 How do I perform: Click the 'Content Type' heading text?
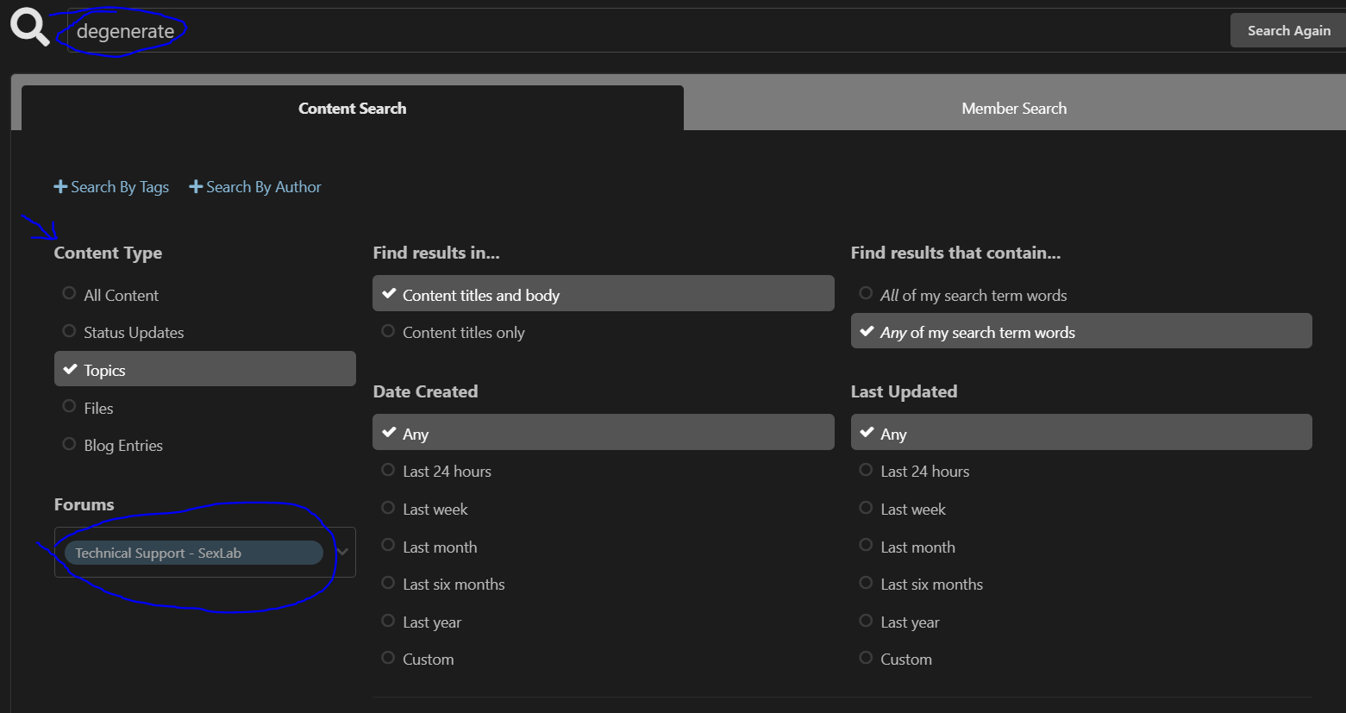click(108, 253)
